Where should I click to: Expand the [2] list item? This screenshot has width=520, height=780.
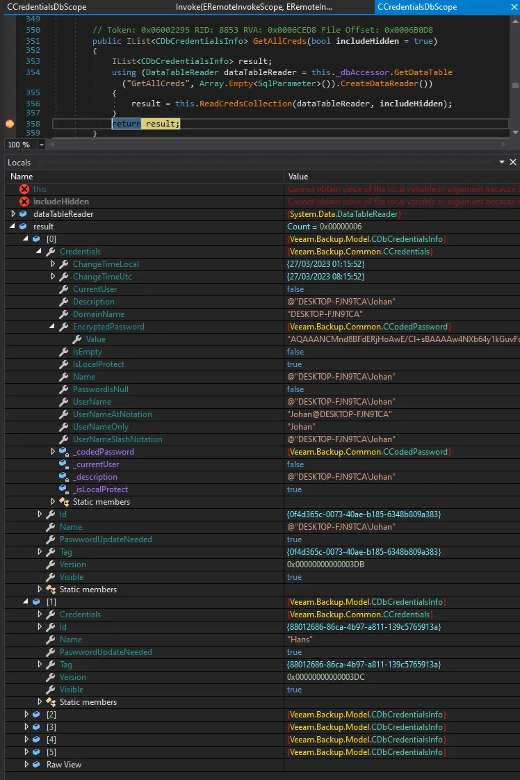point(26,715)
